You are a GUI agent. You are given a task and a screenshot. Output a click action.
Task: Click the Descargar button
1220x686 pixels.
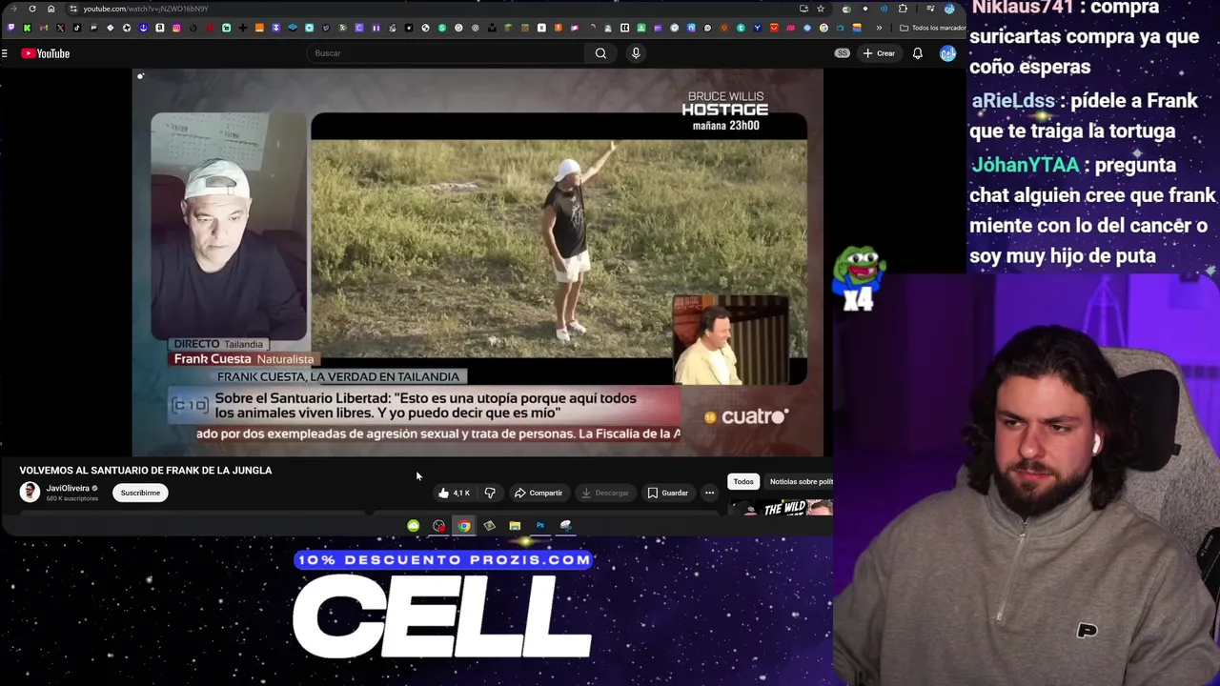coord(605,493)
